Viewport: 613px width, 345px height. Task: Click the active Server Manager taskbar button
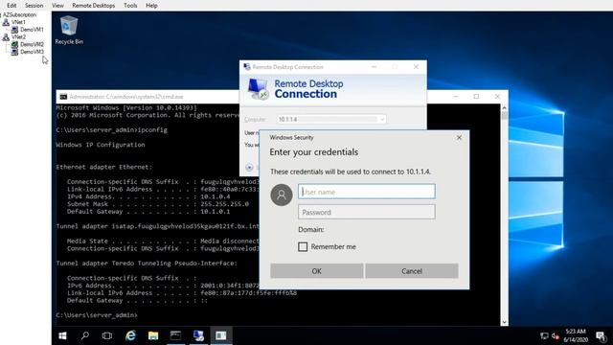pyautogui.click(x=221, y=335)
